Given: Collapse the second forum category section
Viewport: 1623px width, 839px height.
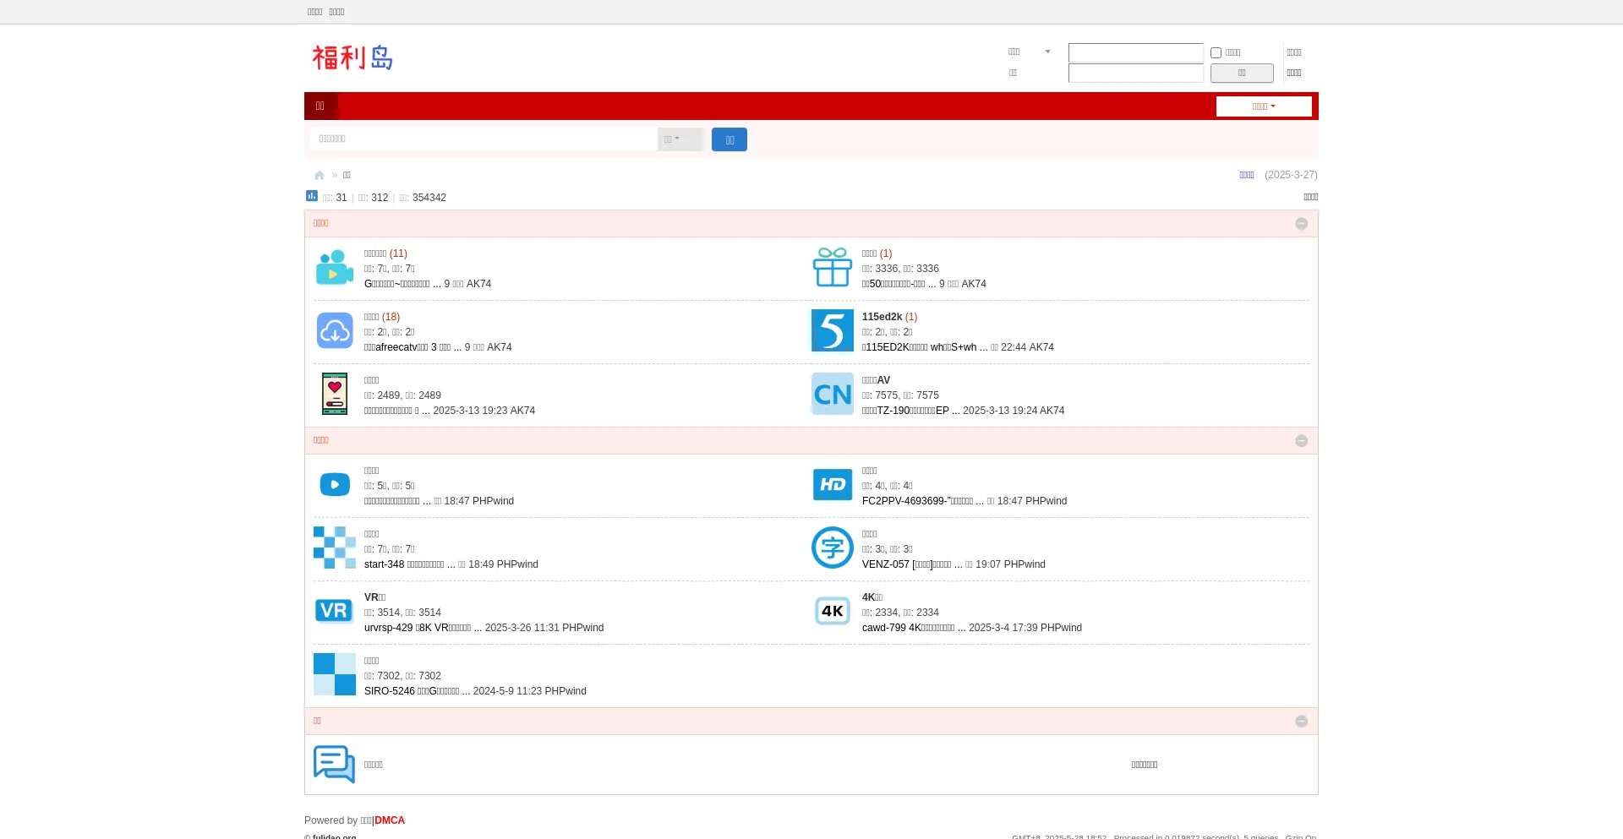Looking at the screenshot, I should (x=1301, y=441).
